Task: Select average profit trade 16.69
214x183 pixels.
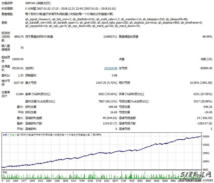Action: tap(114, 112)
